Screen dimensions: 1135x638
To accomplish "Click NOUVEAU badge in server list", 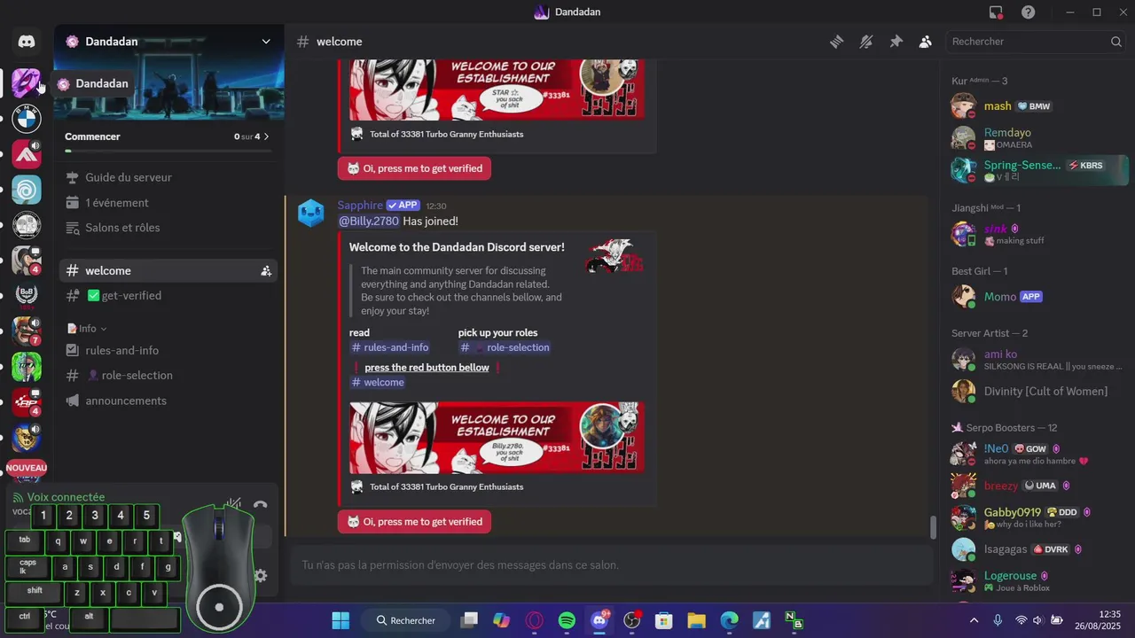I will [27, 468].
